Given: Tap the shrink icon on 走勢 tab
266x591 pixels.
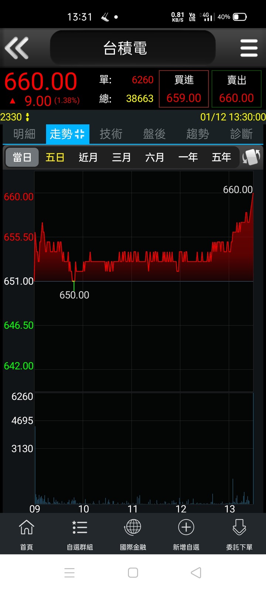Looking at the screenshot, I should coord(80,134).
